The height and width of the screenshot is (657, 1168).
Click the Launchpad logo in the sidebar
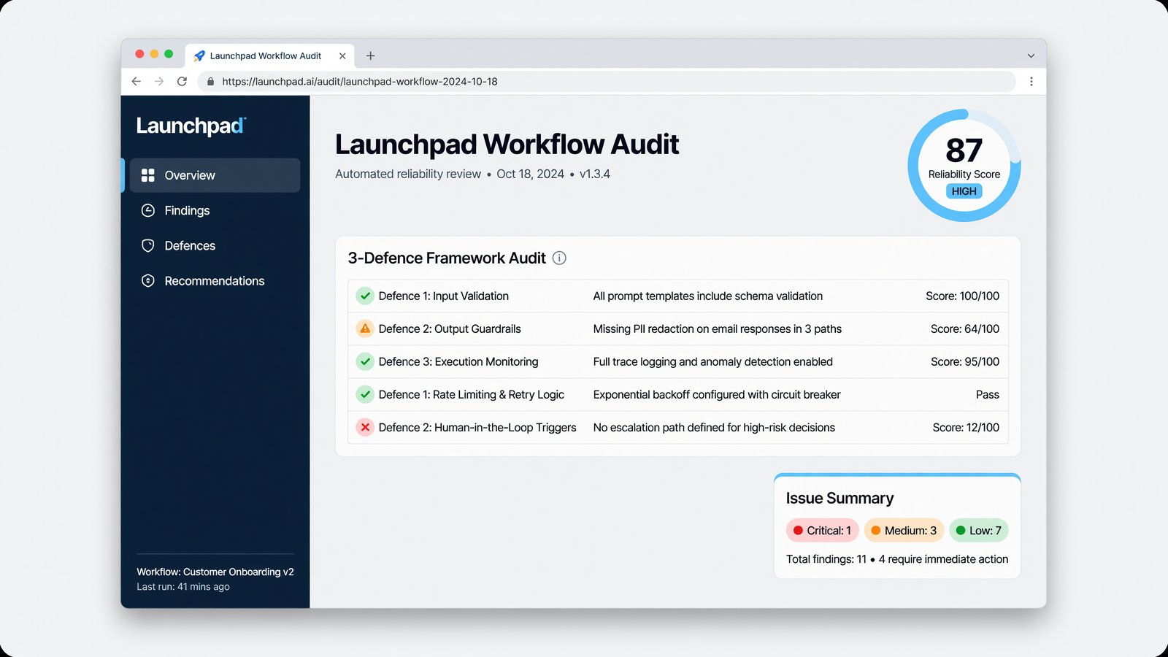click(191, 126)
